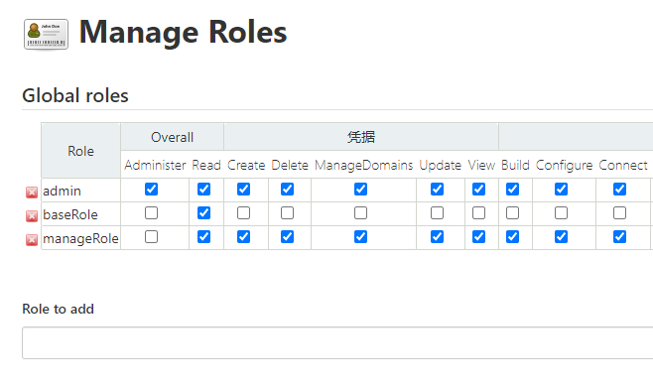Enable Administer for manageRole
This screenshot has height=389, width=653.
coord(151,236)
